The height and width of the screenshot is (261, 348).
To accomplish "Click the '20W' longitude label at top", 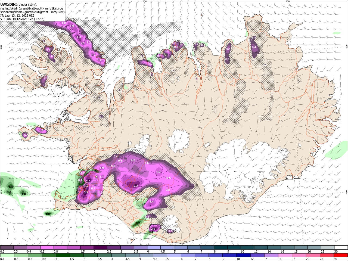I will point(145,1).
